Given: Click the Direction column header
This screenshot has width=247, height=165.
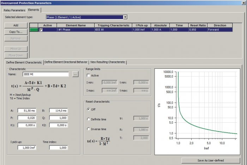Looking at the screenshot, I should [x=220, y=25].
